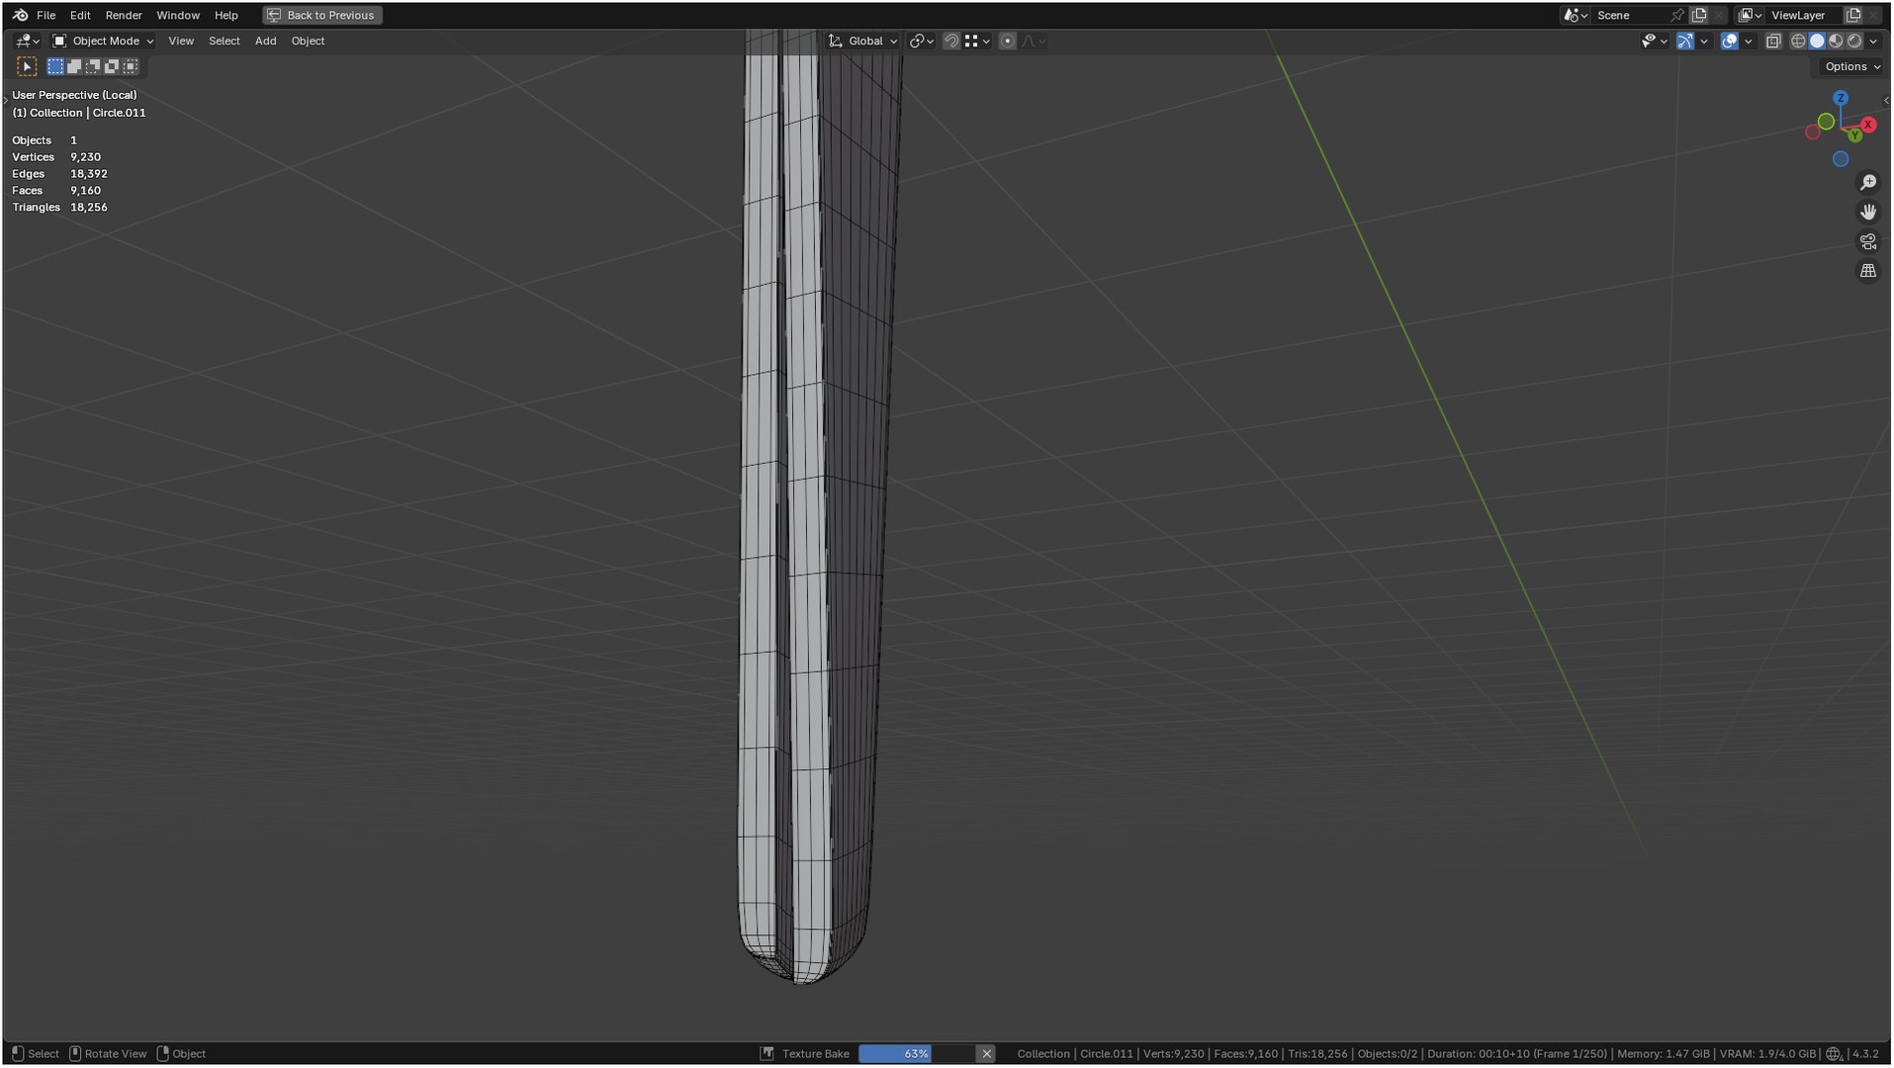Choose the Set new selection mode icon
1894x1068 pixels.
pos(55,66)
